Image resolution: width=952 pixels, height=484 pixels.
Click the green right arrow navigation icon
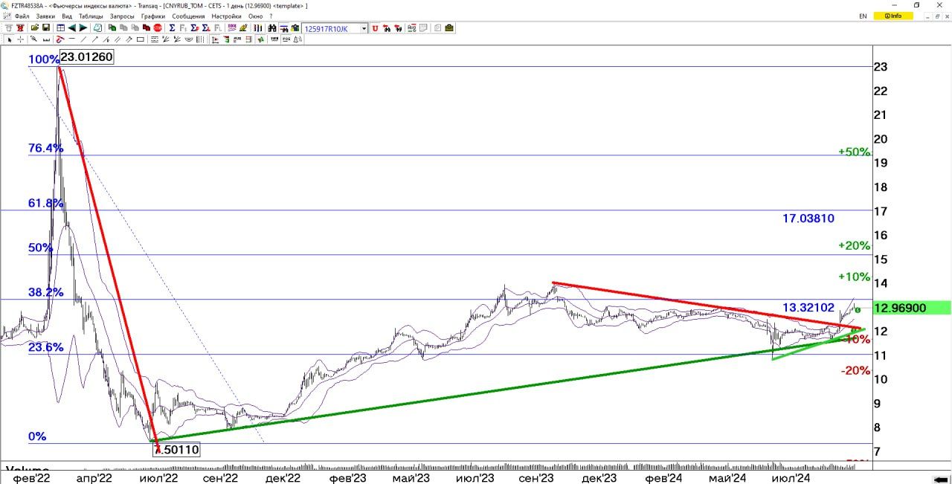pyautogui.click(x=83, y=28)
